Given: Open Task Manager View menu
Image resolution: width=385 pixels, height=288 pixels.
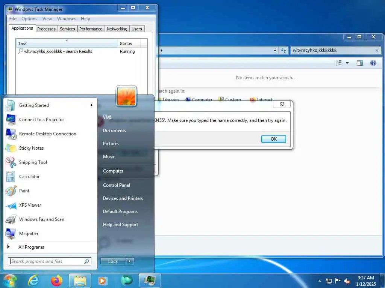Looking at the screenshot, I should (47, 19).
